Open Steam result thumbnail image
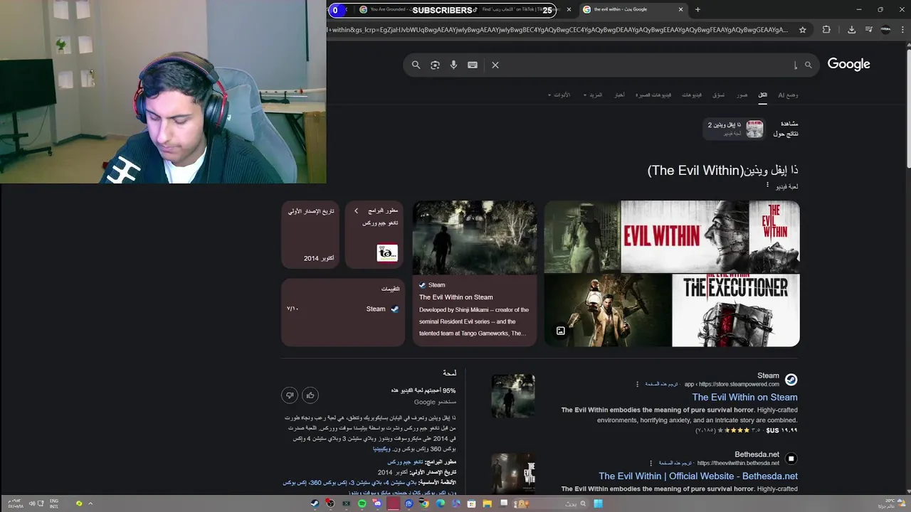 point(512,396)
